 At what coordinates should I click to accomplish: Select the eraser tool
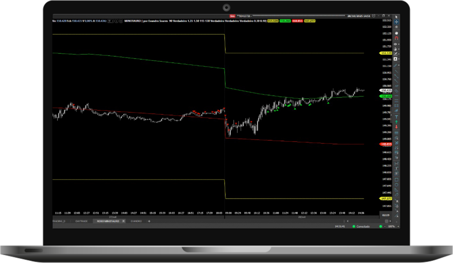click(396, 27)
